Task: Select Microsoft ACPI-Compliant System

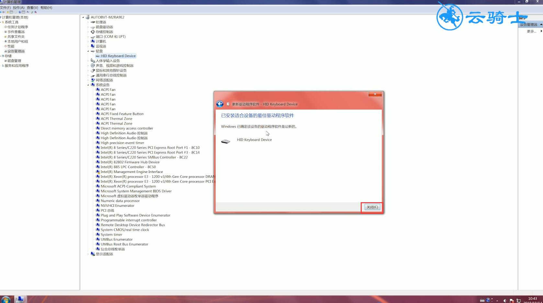Action: (x=128, y=186)
